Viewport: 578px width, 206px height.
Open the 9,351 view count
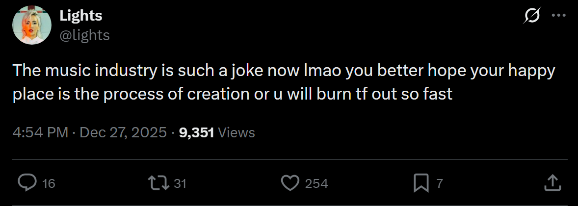coord(196,132)
